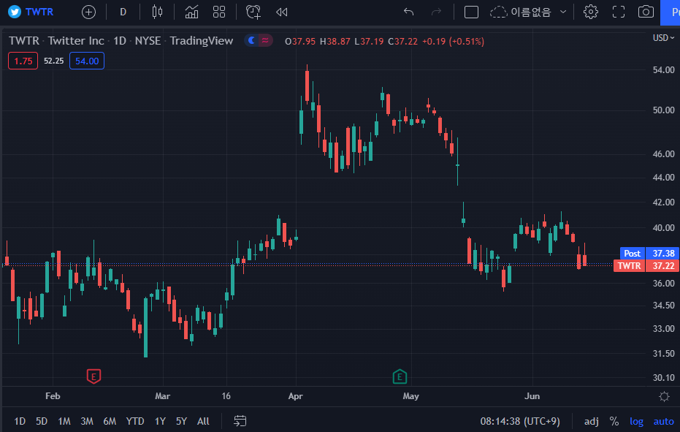Click the Twitter Inc symbol title
Image resolution: width=680 pixels, height=432 pixels.
76,41
